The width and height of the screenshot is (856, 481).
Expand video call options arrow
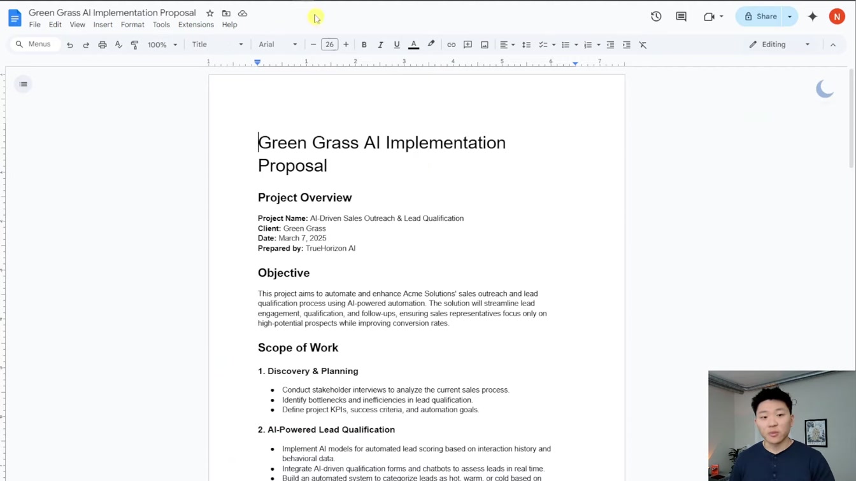click(x=721, y=17)
